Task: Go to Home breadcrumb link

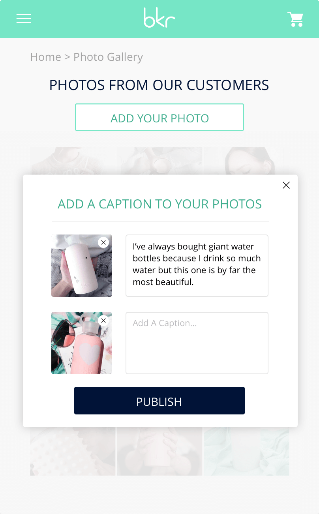Action: click(46, 57)
